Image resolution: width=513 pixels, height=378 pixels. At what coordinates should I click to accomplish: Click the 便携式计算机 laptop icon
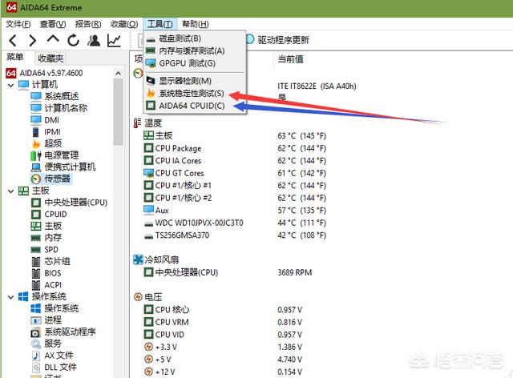pos(36,167)
